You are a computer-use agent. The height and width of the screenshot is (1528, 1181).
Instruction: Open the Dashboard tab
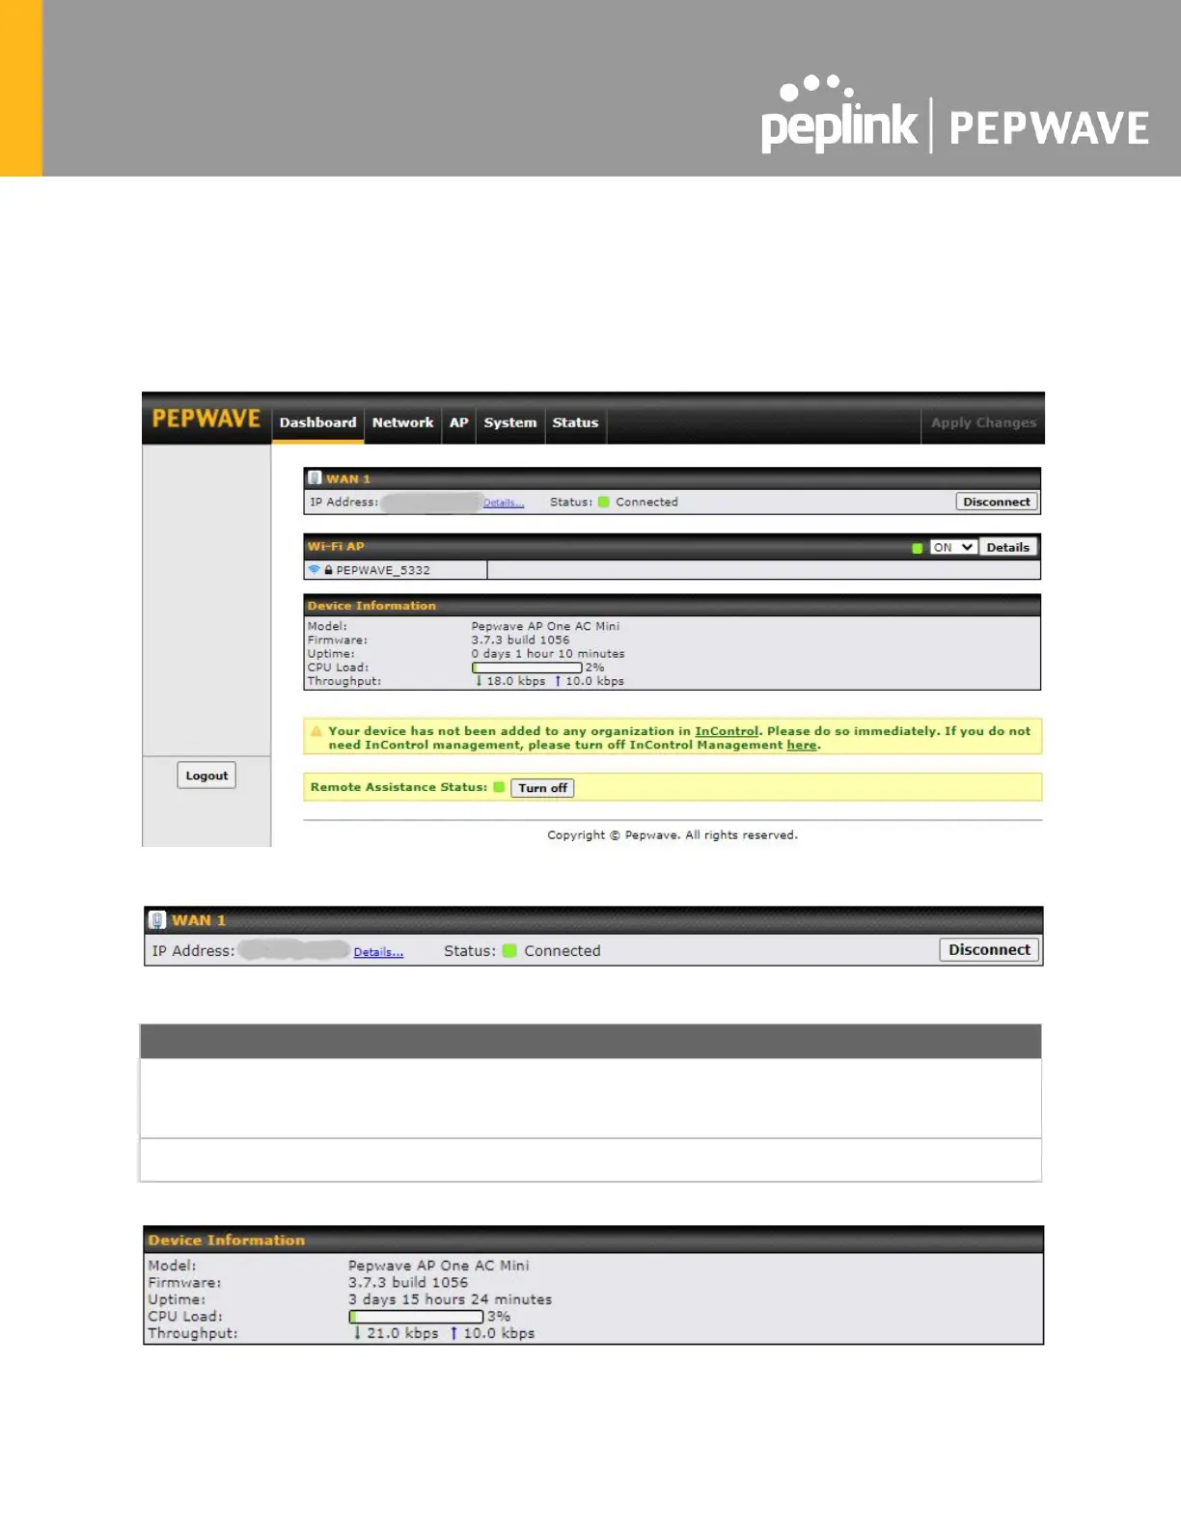[x=317, y=423]
